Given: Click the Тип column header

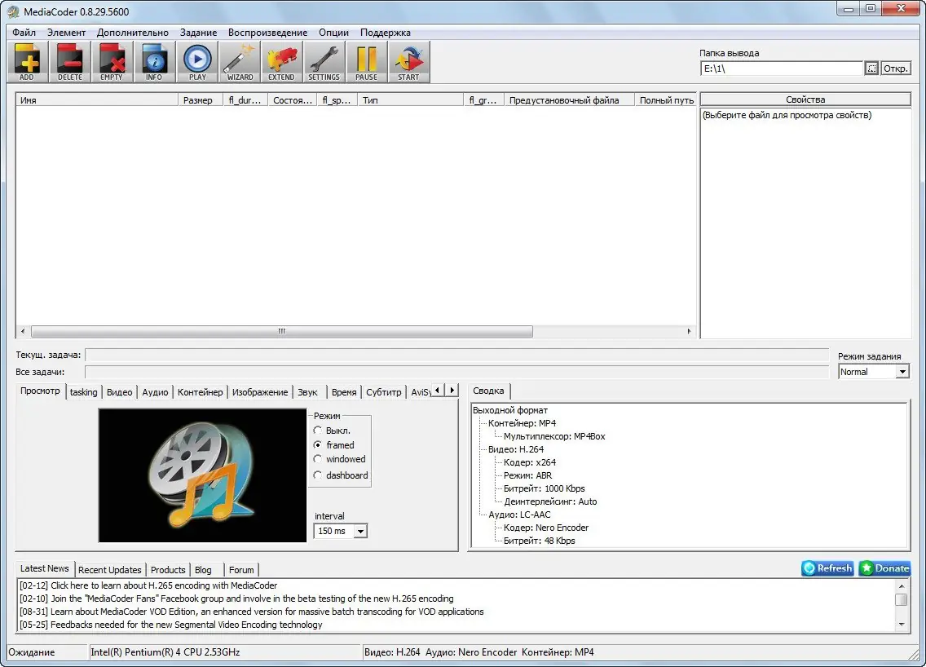Looking at the screenshot, I should 411,99.
